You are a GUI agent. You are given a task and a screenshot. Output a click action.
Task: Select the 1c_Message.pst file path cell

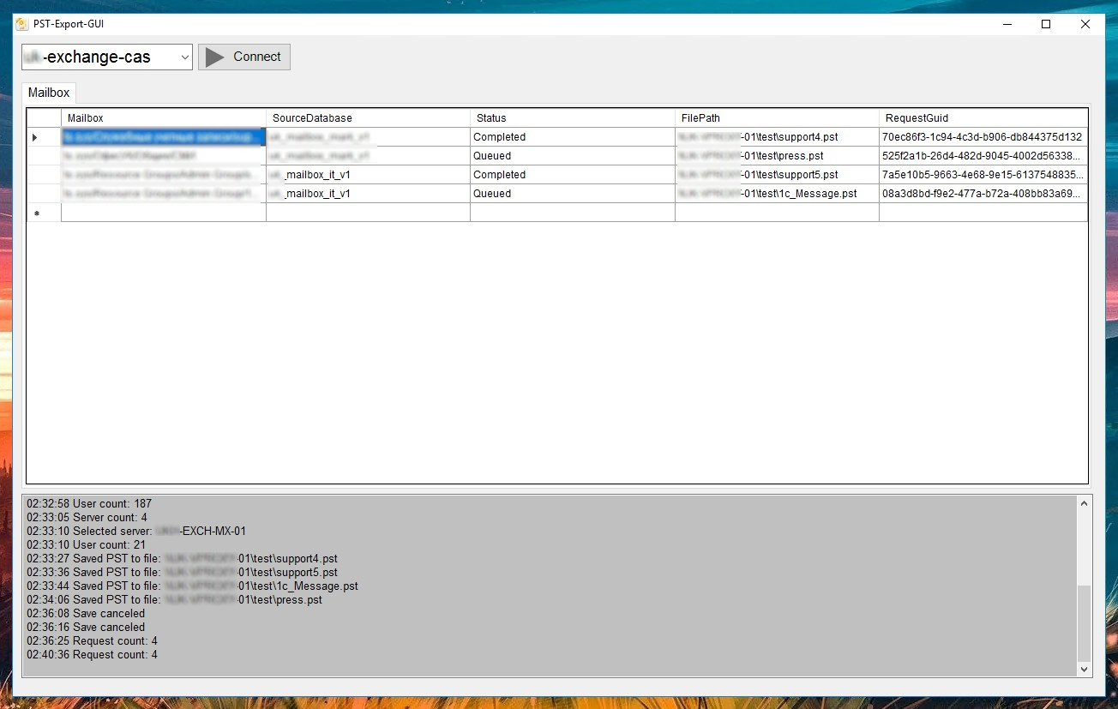click(777, 194)
